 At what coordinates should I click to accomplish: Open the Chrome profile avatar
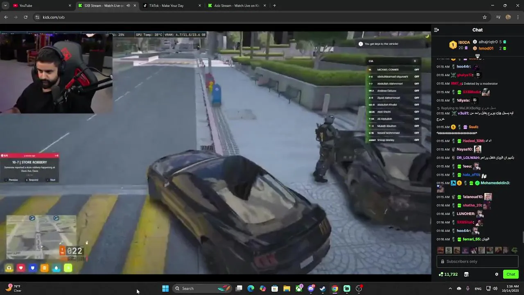pos(508,17)
